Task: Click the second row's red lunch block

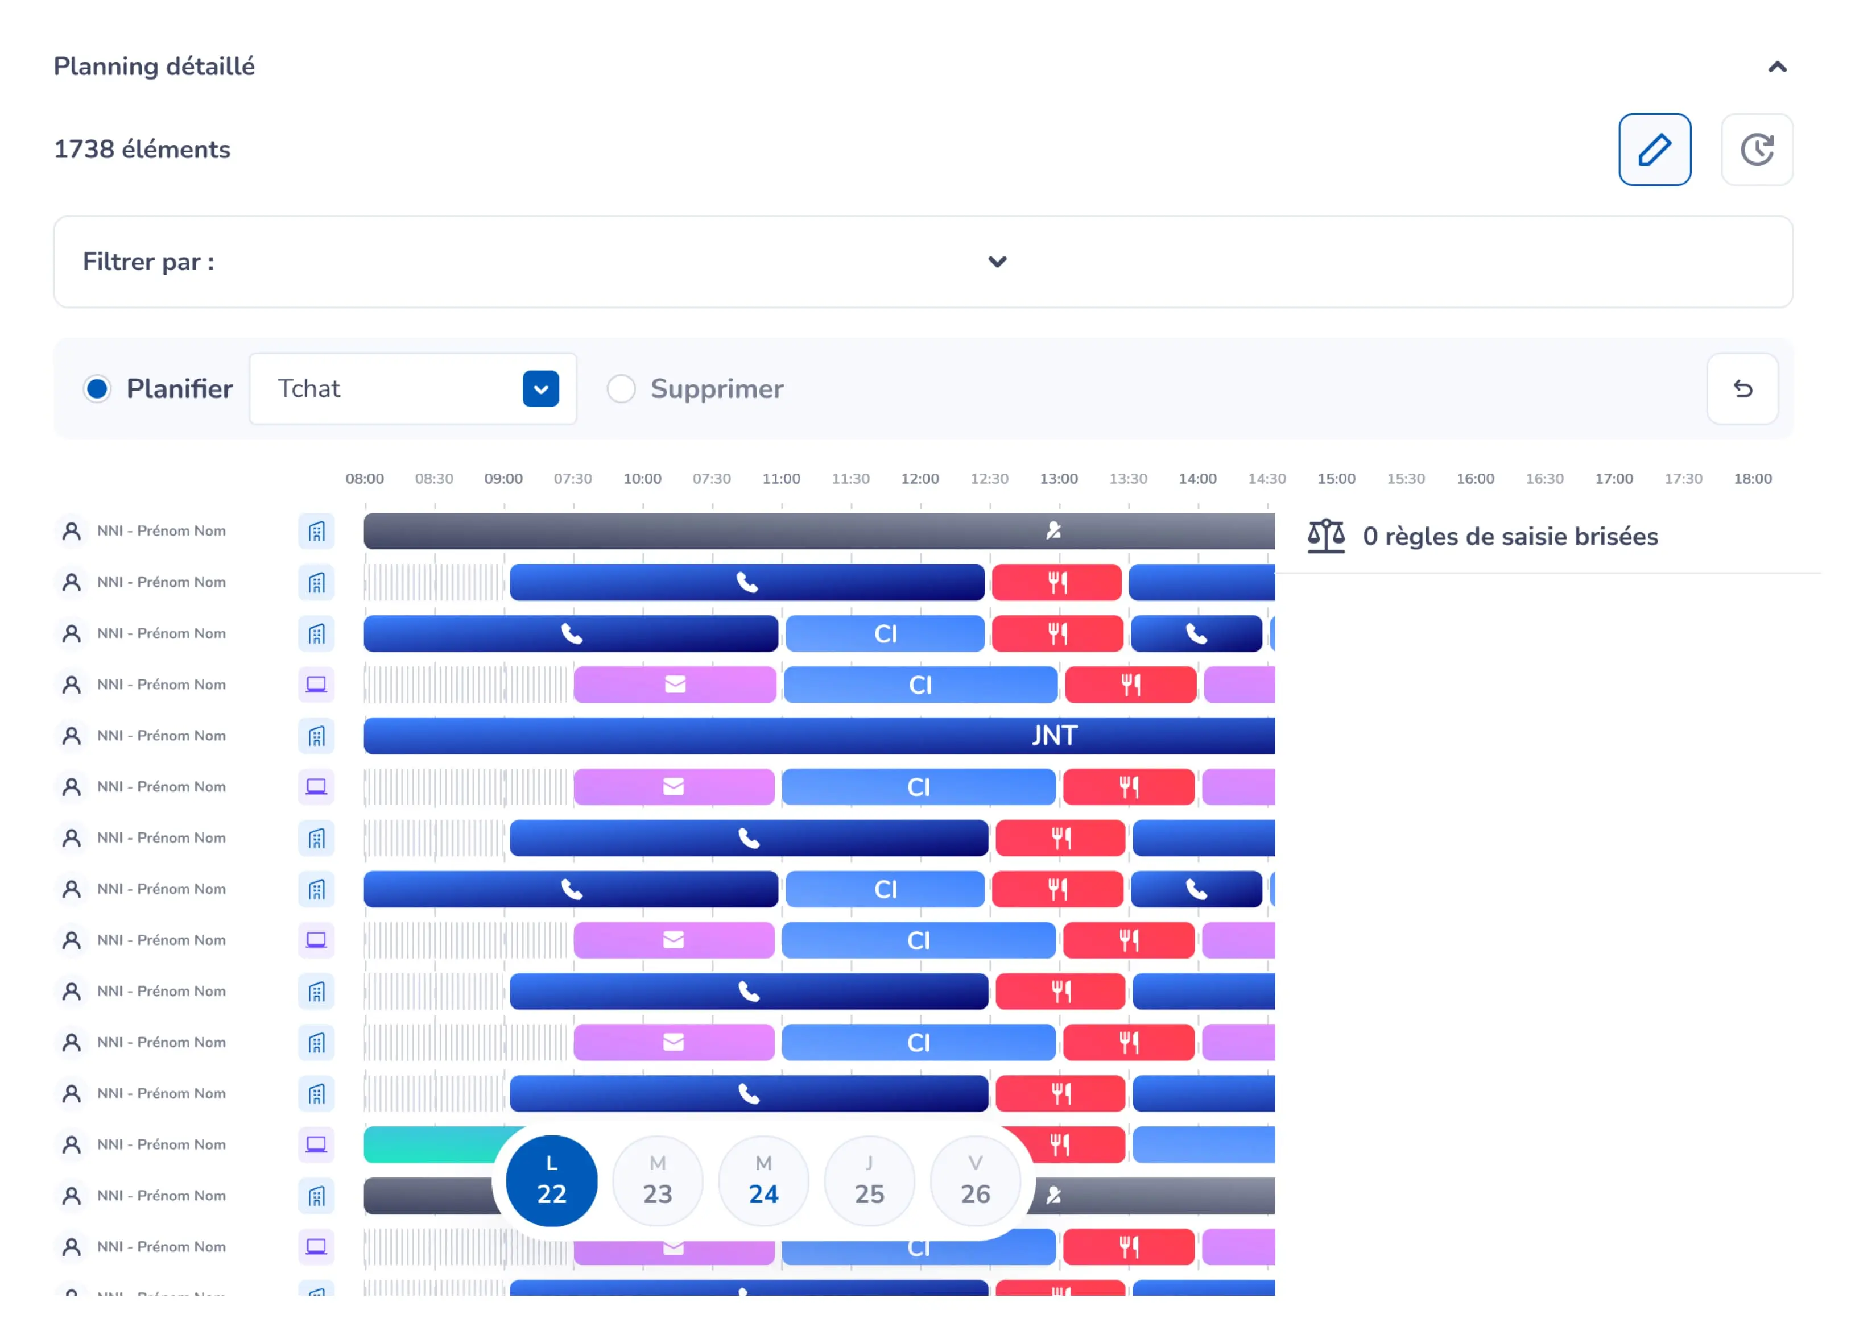Action: click(1056, 582)
